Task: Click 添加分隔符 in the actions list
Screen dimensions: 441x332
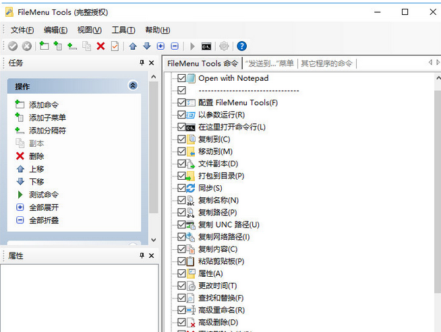Action: [47, 131]
